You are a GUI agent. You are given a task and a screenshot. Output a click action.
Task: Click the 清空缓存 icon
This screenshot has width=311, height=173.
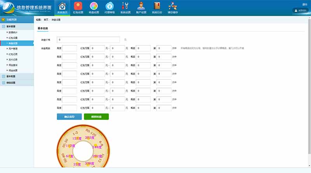click(x=173, y=7)
